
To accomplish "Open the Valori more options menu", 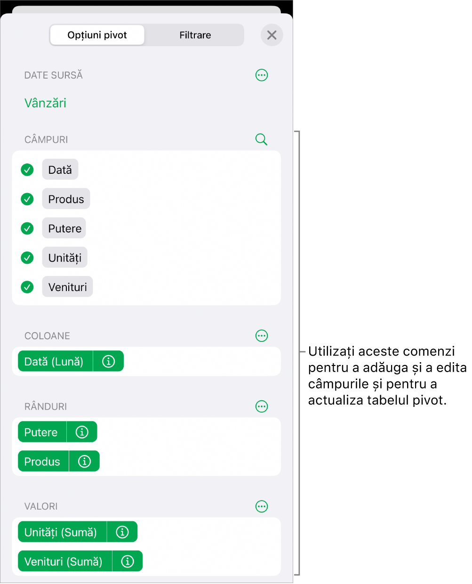I will 262,506.
